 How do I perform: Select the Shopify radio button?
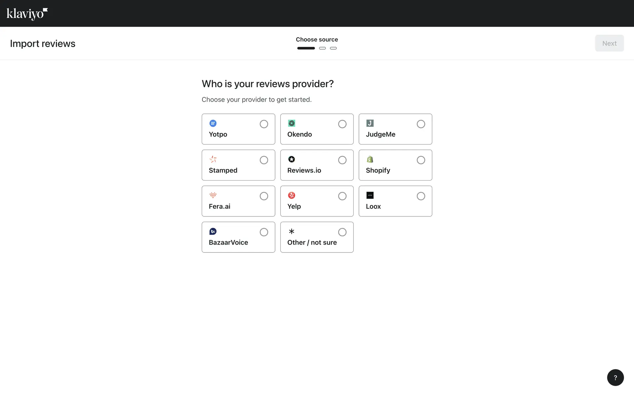[421, 160]
